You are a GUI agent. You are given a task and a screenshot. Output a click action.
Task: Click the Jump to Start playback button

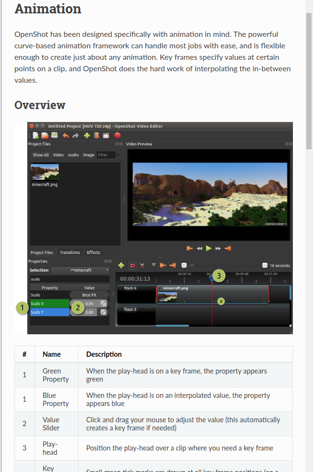(190, 248)
